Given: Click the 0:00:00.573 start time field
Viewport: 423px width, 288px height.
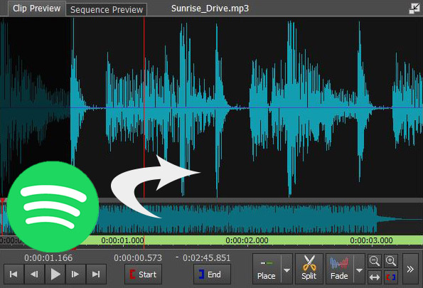Looking at the screenshot, I should (x=138, y=257).
